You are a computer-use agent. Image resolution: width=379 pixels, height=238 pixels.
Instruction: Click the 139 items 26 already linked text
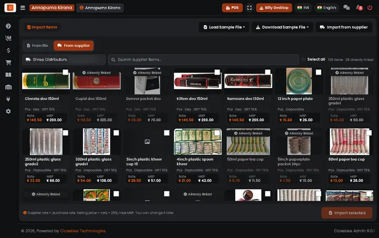[x=351, y=59]
